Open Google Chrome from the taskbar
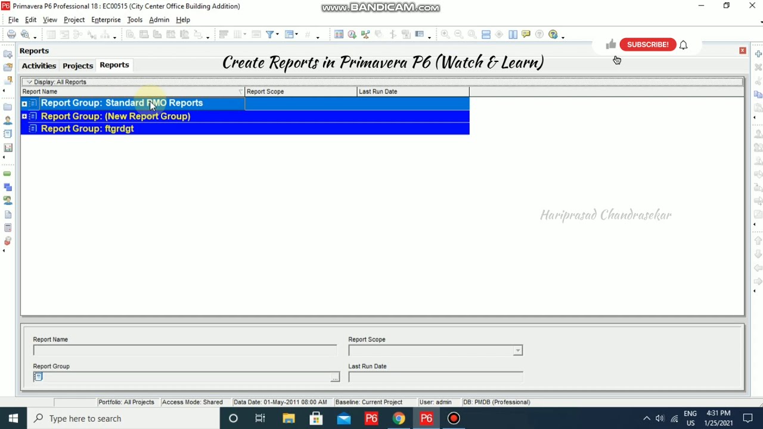The image size is (763, 429). tap(399, 418)
